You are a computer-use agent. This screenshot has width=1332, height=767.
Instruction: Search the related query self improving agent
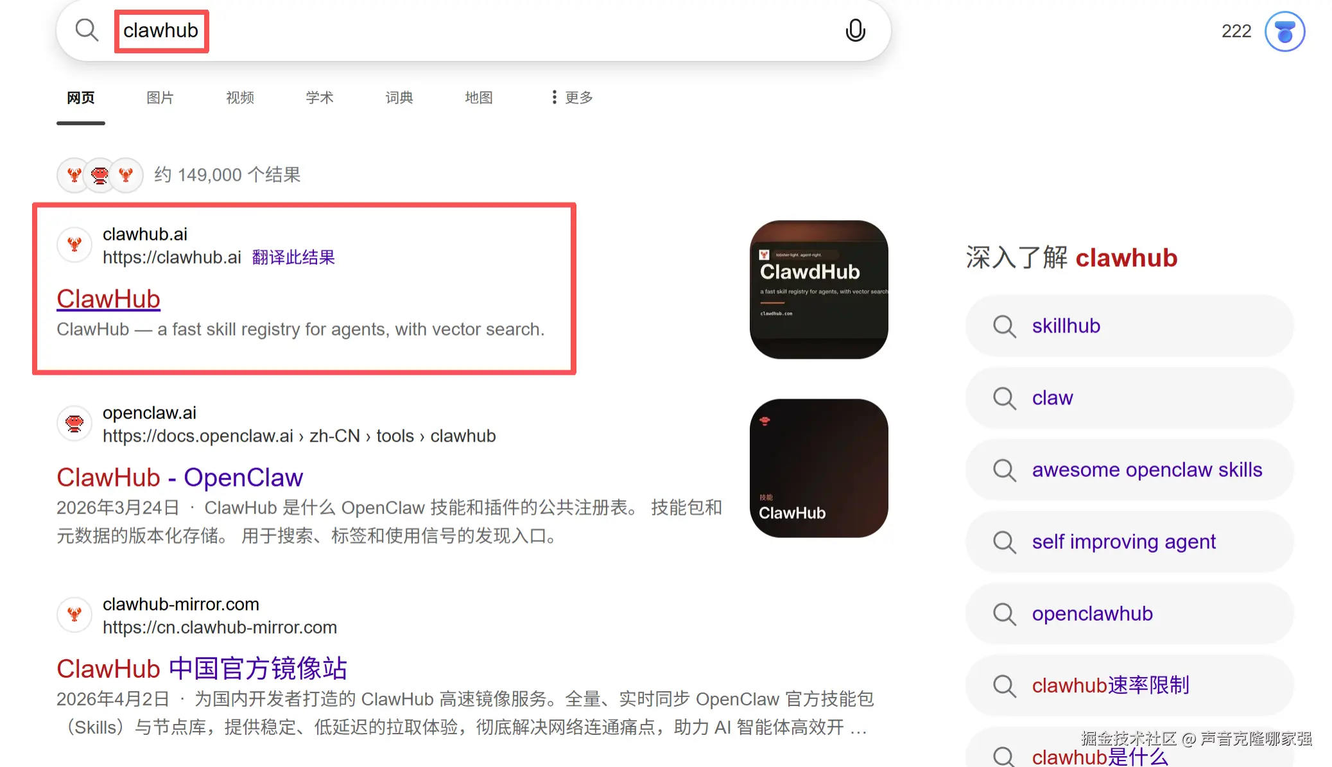click(1123, 542)
